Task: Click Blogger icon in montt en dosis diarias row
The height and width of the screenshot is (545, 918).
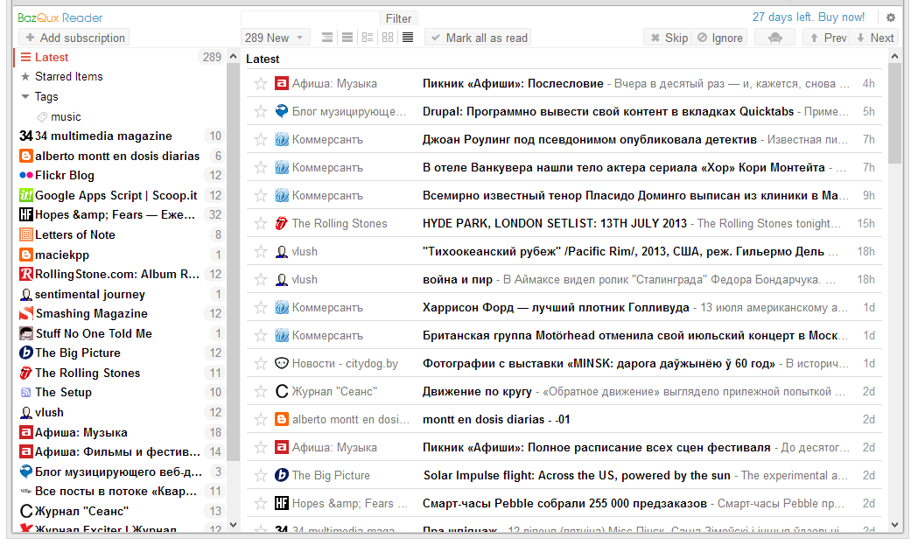Action: [x=282, y=419]
